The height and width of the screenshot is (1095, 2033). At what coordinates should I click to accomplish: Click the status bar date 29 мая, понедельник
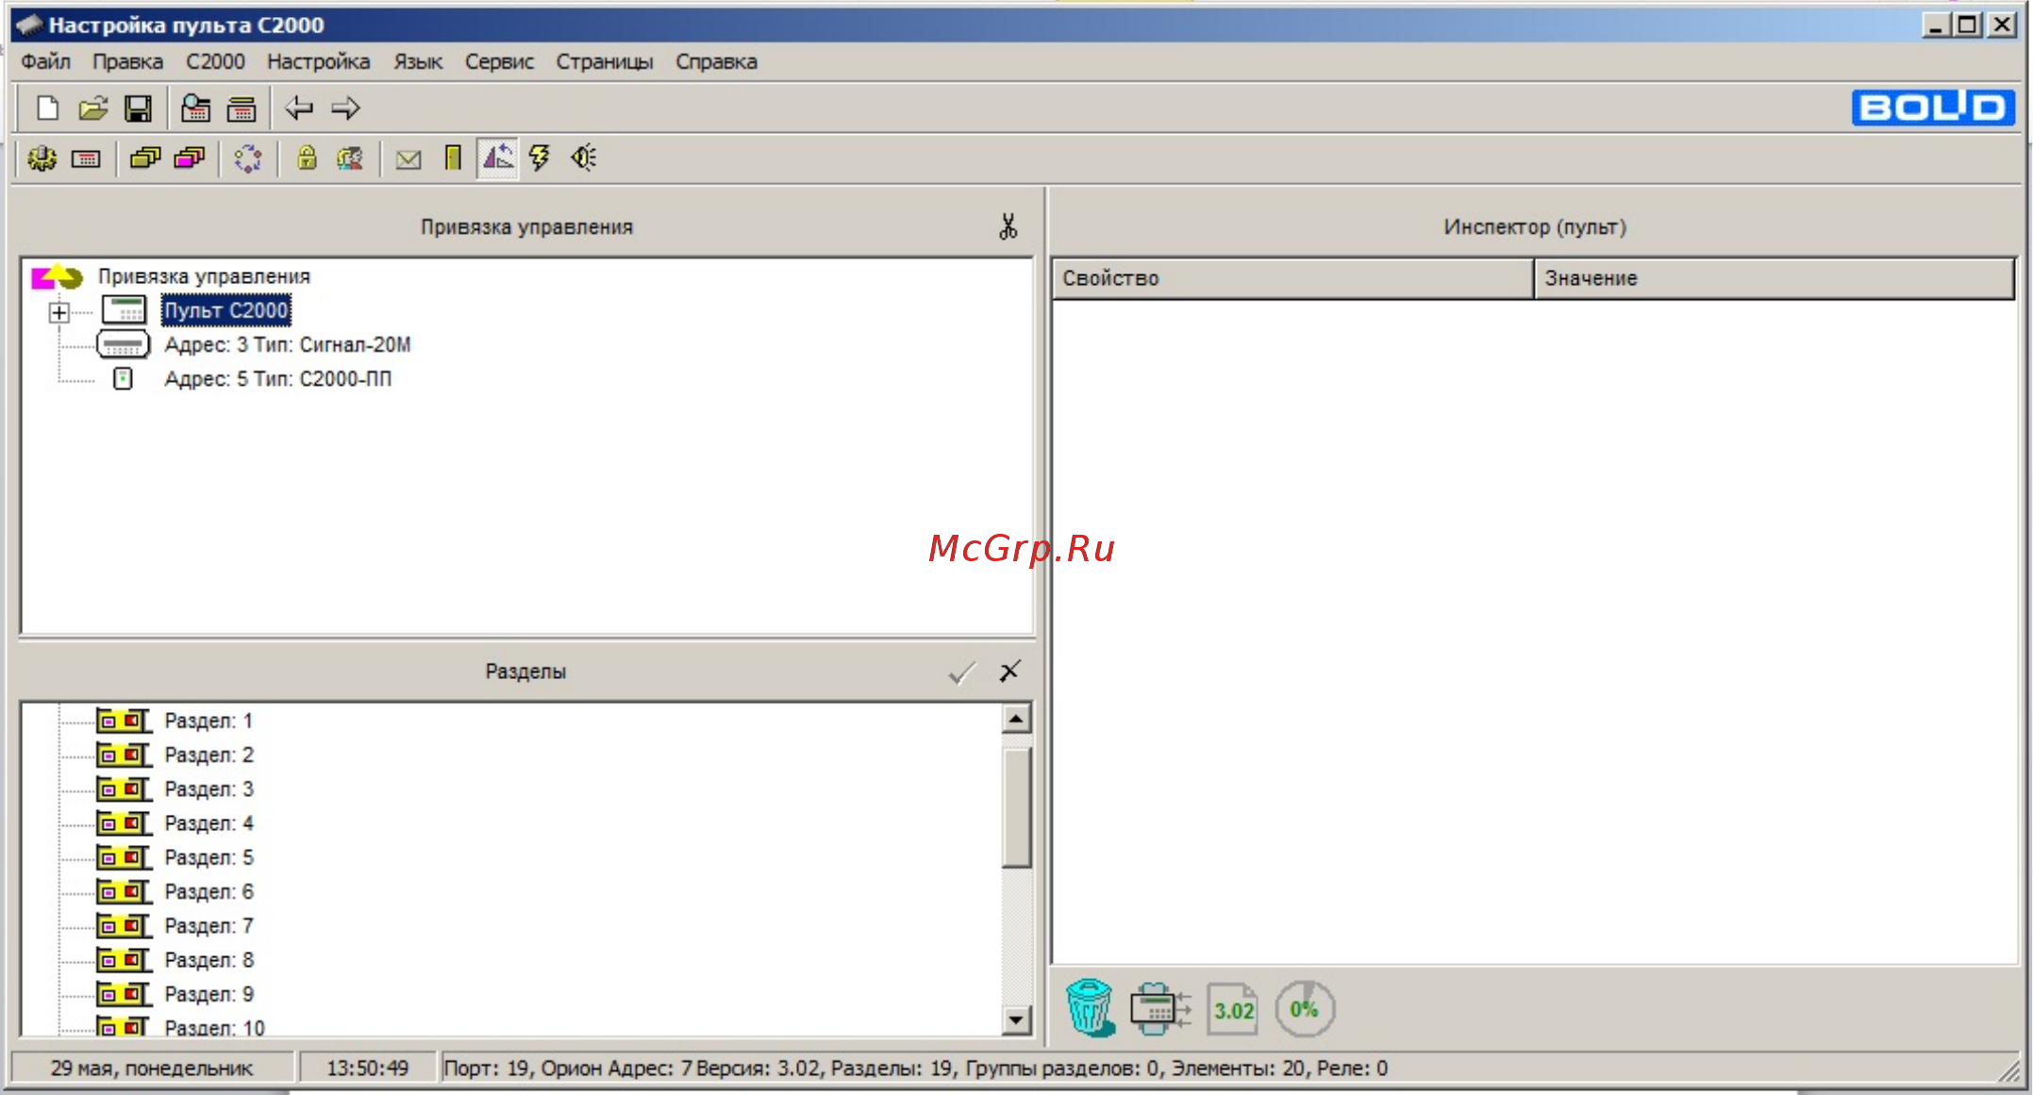coord(151,1069)
